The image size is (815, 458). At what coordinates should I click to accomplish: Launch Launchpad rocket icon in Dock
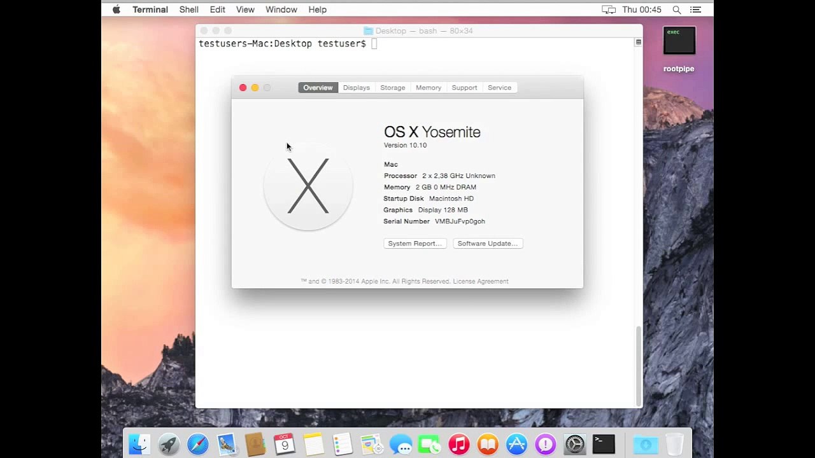coord(169,444)
